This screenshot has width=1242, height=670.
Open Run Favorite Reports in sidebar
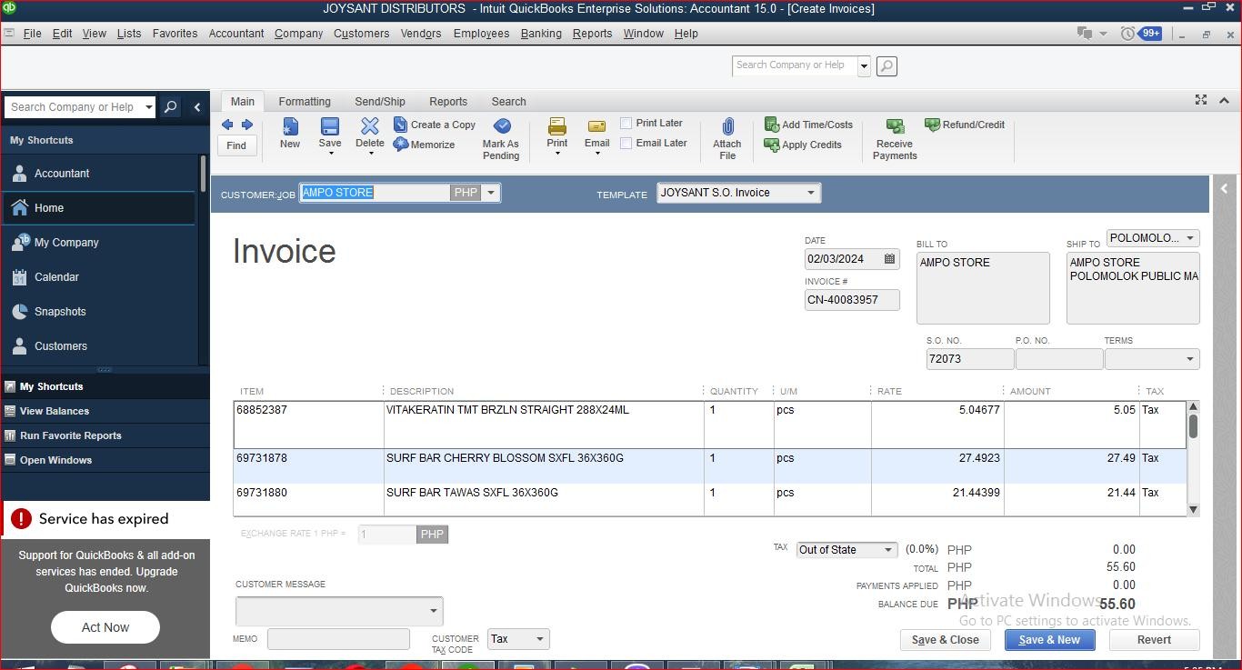tap(105, 435)
